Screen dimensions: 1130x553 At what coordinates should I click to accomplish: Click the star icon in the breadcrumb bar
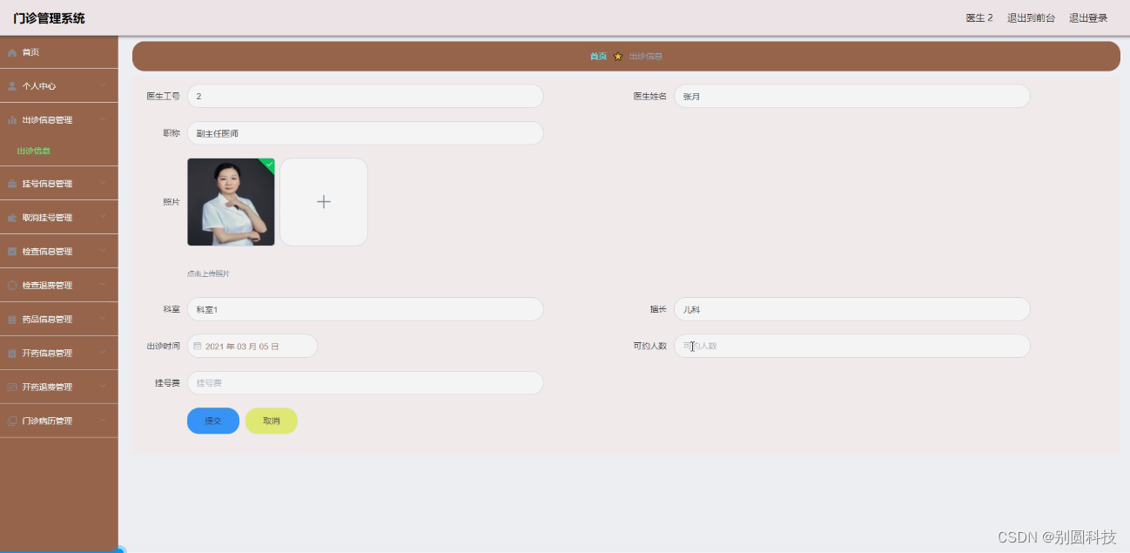tap(617, 56)
